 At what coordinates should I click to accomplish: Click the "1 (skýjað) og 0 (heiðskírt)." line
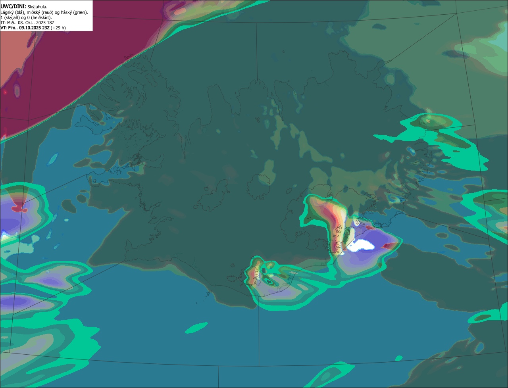(26, 17)
